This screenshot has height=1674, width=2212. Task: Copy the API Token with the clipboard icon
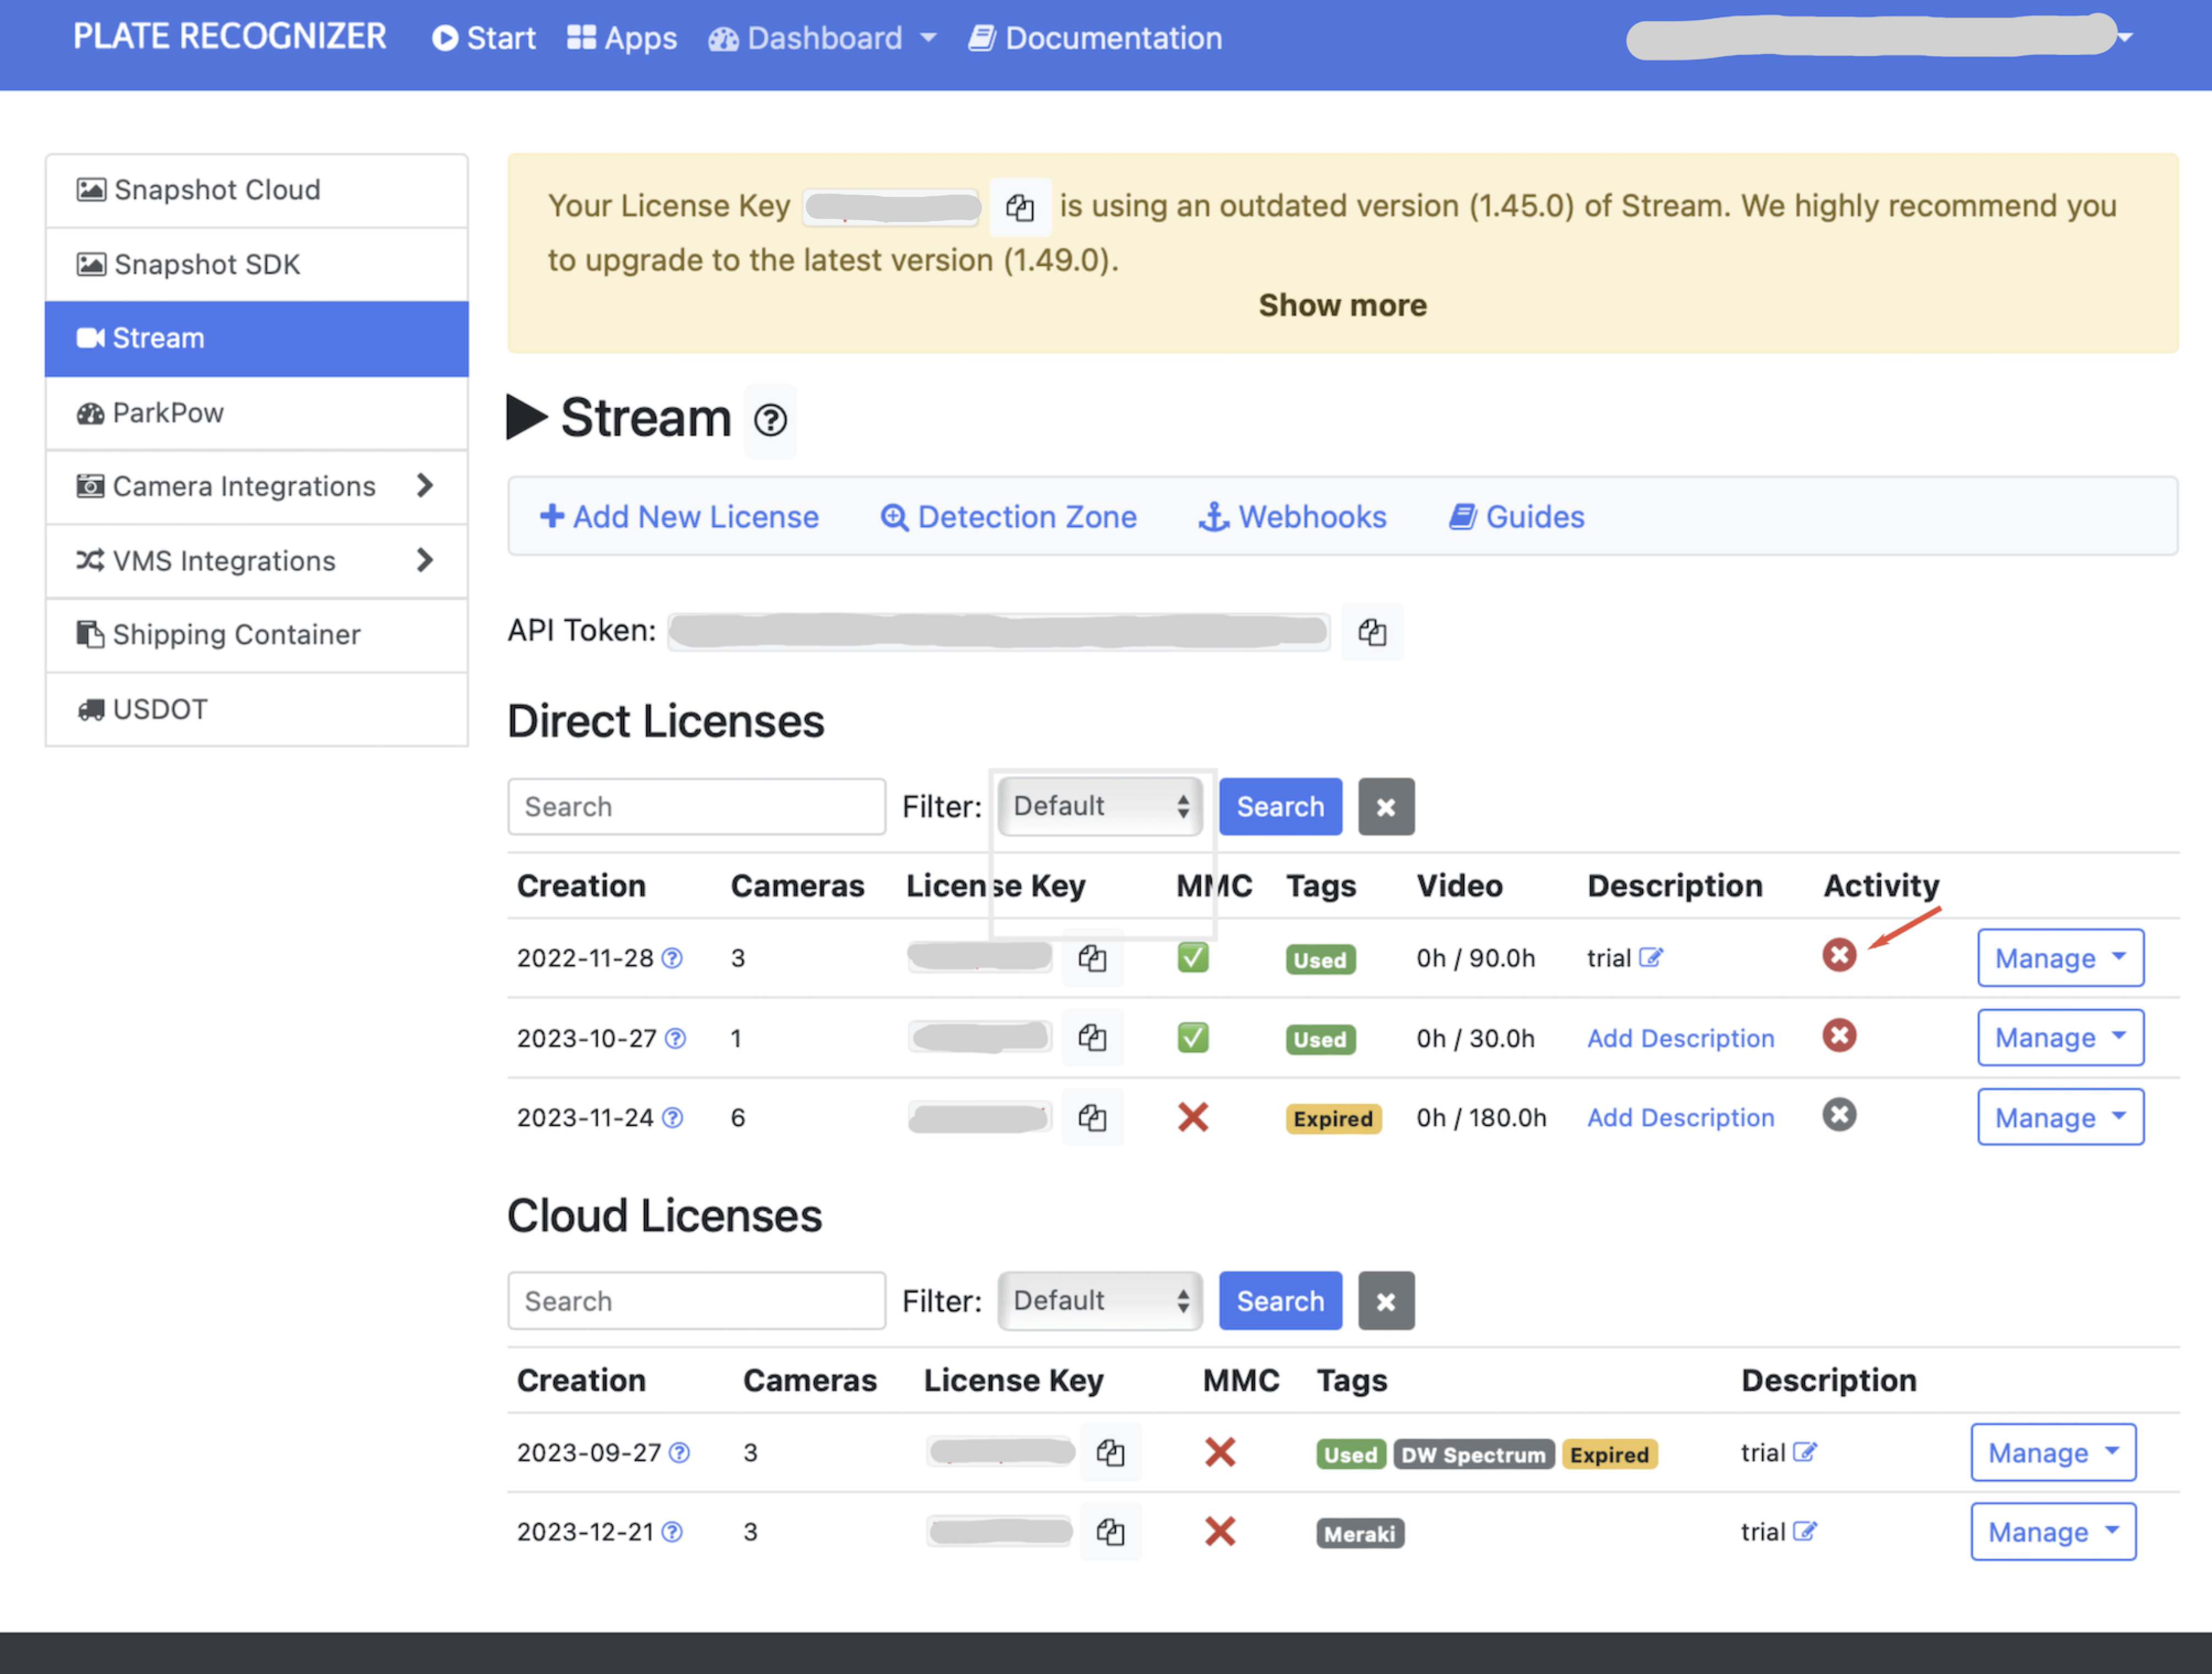point(1372,632)
